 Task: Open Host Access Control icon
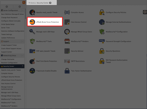coord(67,22)
